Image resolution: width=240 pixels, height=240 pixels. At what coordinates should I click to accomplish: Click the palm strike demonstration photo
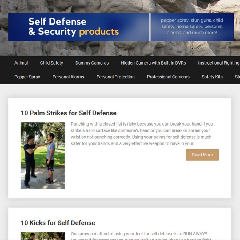tap(43, 156)
